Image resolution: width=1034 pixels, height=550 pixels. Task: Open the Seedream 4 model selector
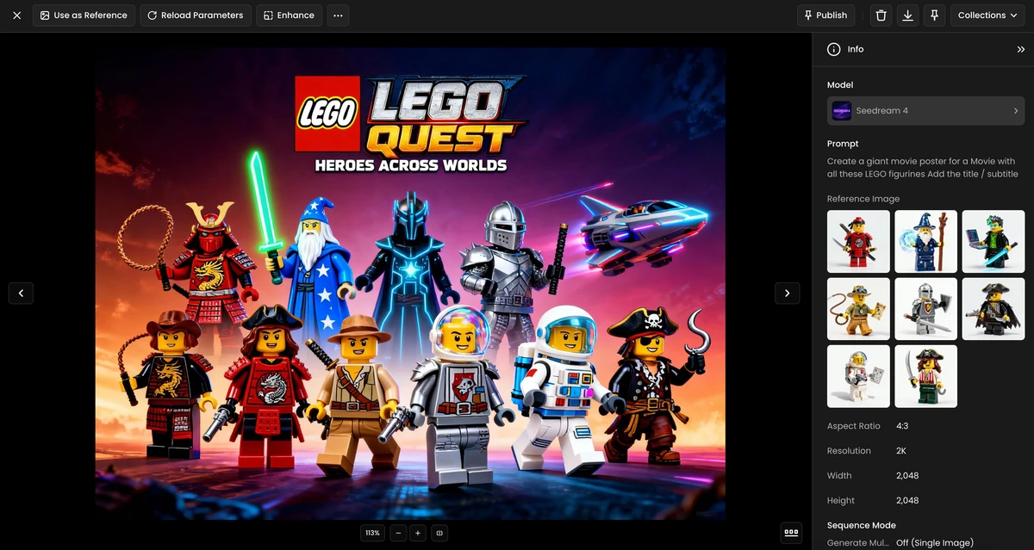pyautogui.click(x=925, y=111)
